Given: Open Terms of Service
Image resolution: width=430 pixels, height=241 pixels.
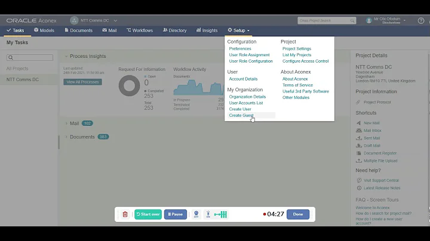Looking at the screenshot, I should [297, 85].
